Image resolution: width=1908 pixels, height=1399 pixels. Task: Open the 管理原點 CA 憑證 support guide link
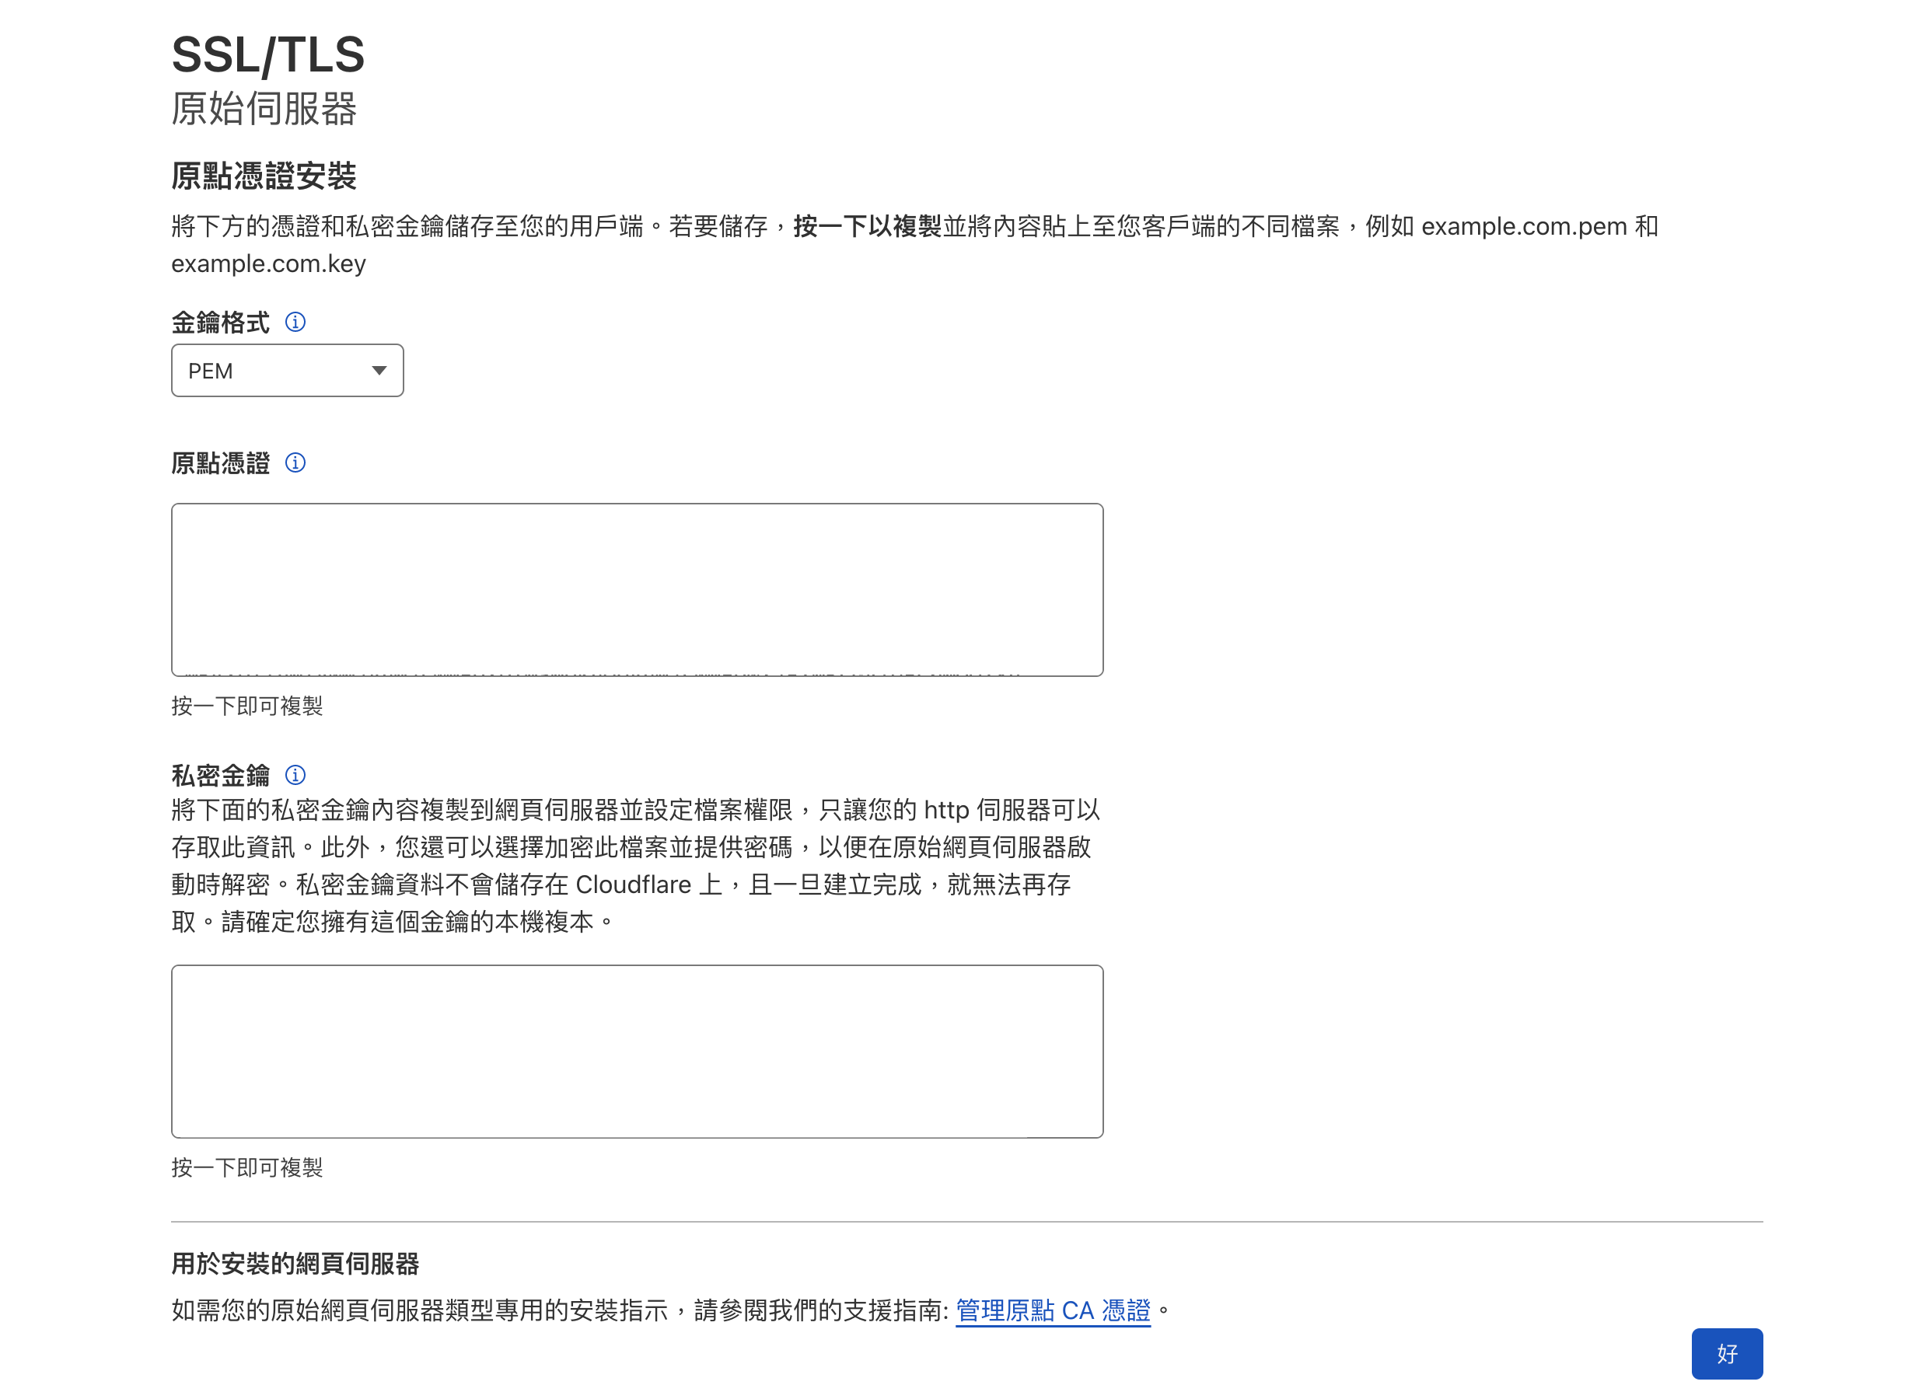1052,1310
